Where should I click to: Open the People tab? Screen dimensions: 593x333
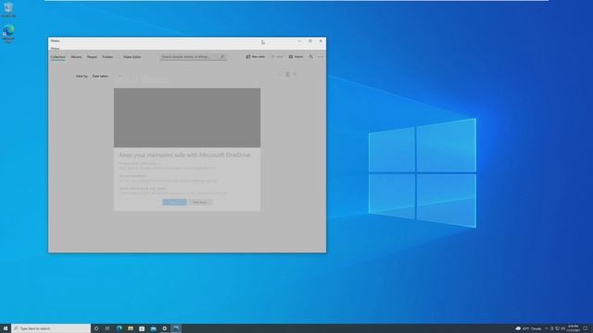point(92,56)
